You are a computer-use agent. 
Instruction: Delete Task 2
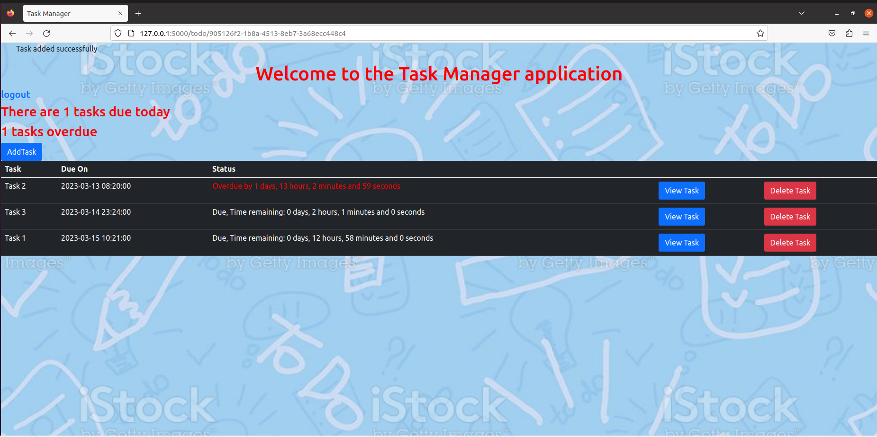[x=789, y=191]
